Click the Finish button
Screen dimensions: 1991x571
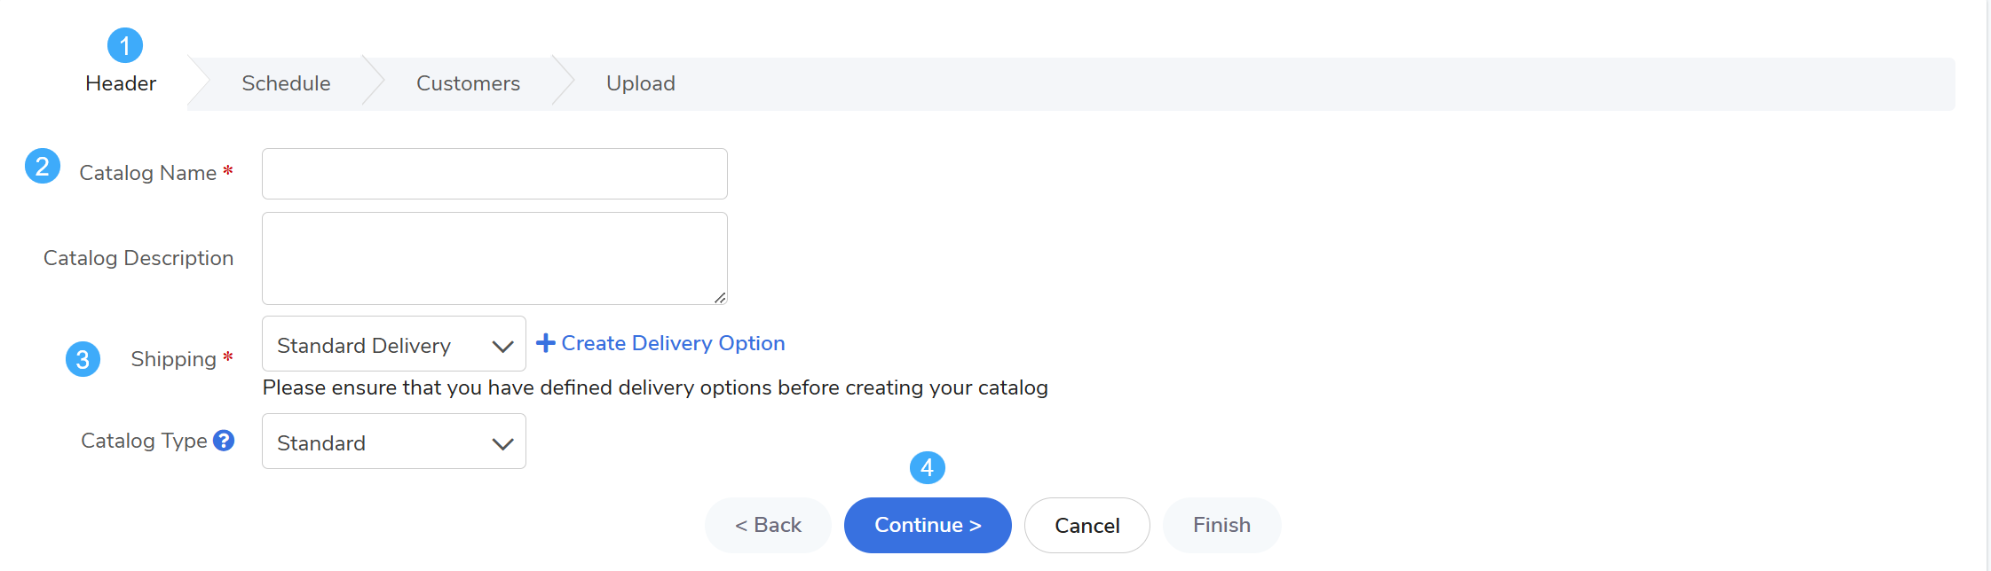click(1221, 525)
